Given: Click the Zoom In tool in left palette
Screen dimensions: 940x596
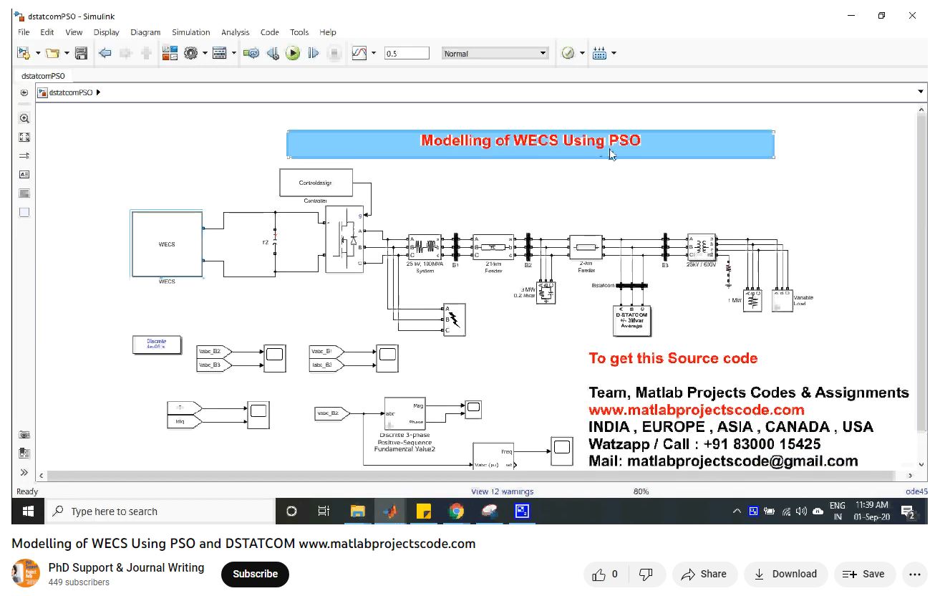Looking at the screenshot, I should tap(24, 119).
